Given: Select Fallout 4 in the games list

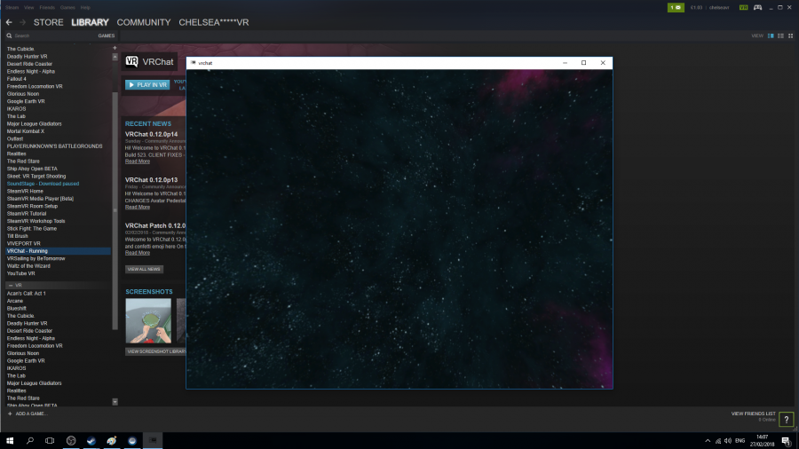Looking at the screenshot, I should 16,79.
